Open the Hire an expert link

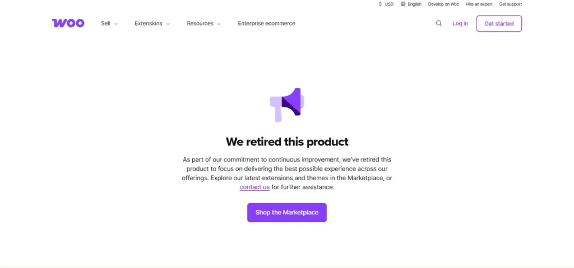[479, 4]
